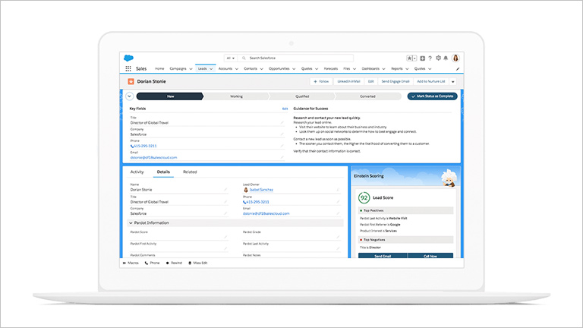Click the search magnifier icon
This screenshot has width=583, height=328.
tap(244, 58)
